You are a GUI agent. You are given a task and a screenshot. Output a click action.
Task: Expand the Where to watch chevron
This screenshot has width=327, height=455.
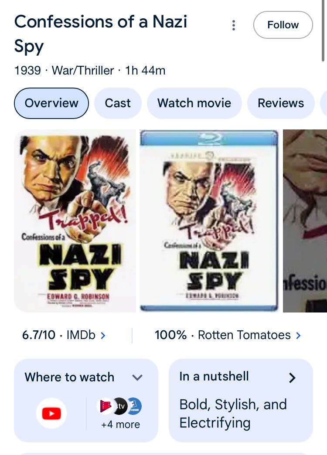pos(137,377)
